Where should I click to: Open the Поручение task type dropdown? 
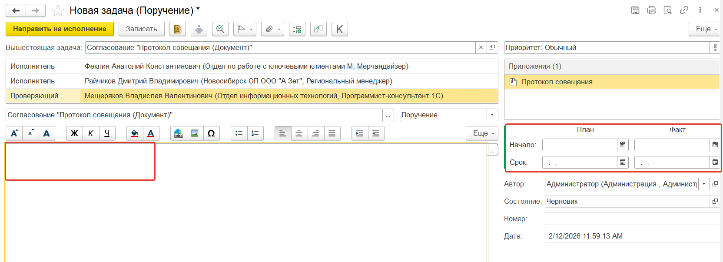click(x=492, y=115)
